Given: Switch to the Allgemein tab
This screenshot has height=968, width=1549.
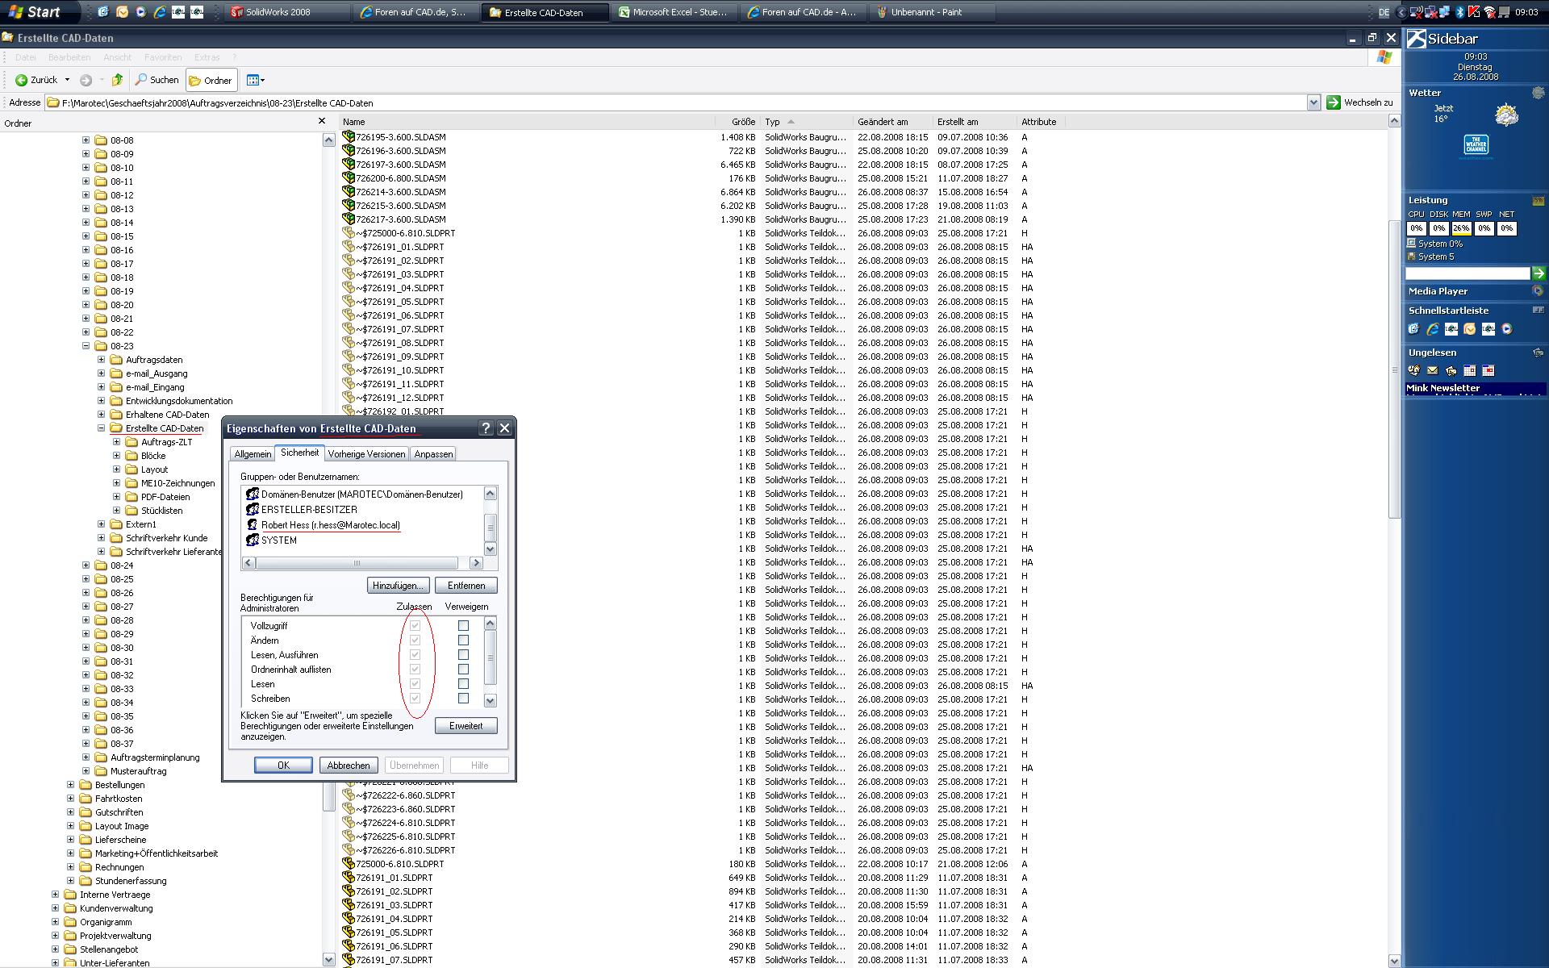Looking at the screenshot, I should pyautogui.click(x=253, y=454).
